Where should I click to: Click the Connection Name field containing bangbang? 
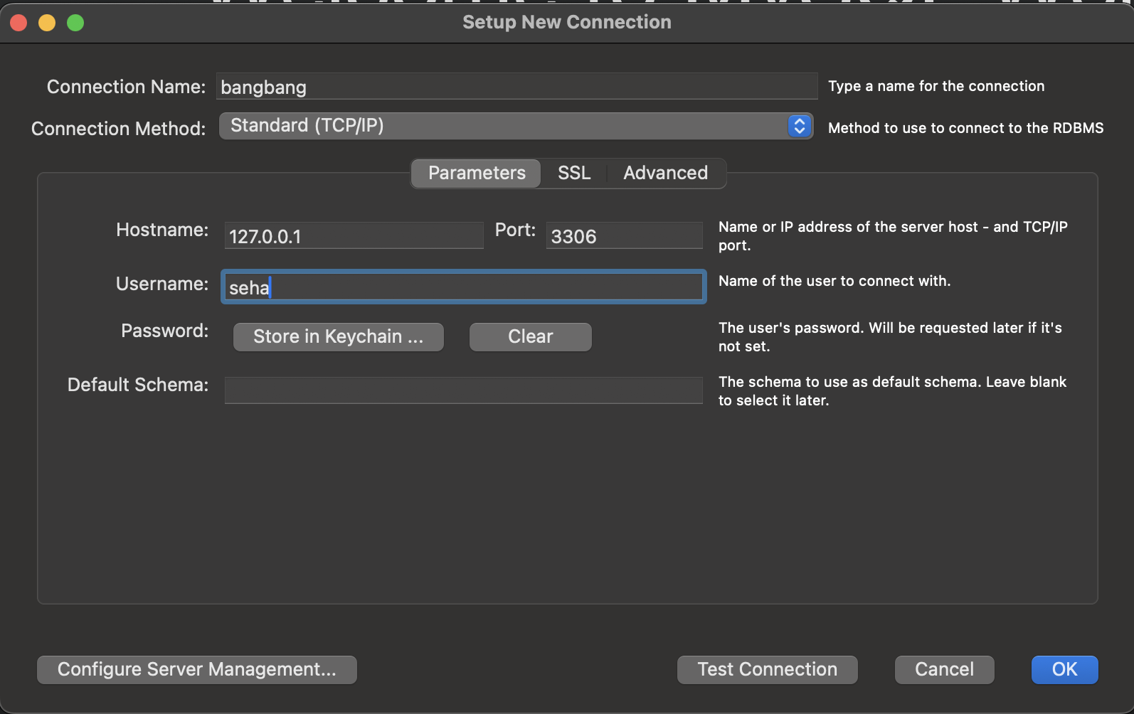click(517, 87)
